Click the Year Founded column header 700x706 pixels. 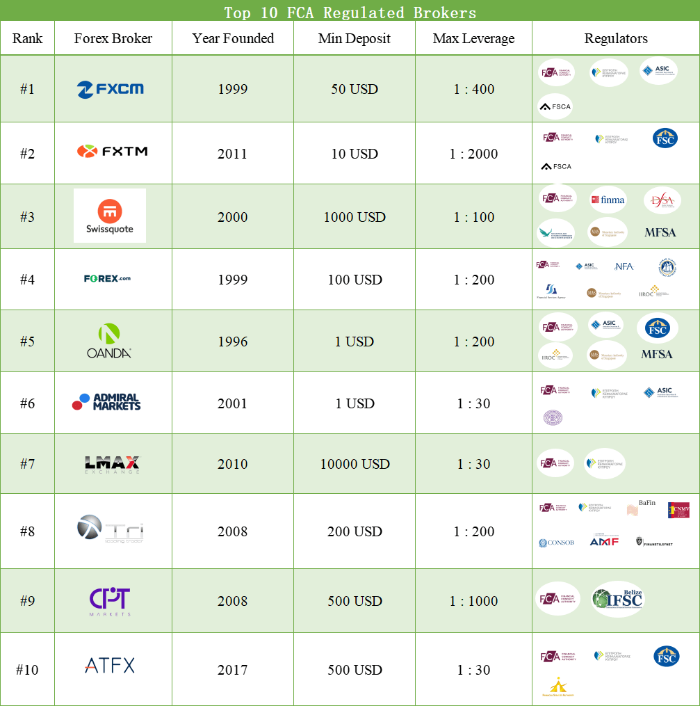tap(233, 38)
